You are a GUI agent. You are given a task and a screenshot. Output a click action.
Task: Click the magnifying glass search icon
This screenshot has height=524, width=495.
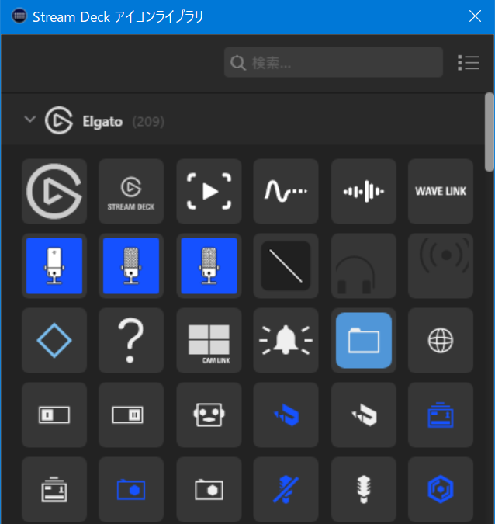click(x=238, y=63)
